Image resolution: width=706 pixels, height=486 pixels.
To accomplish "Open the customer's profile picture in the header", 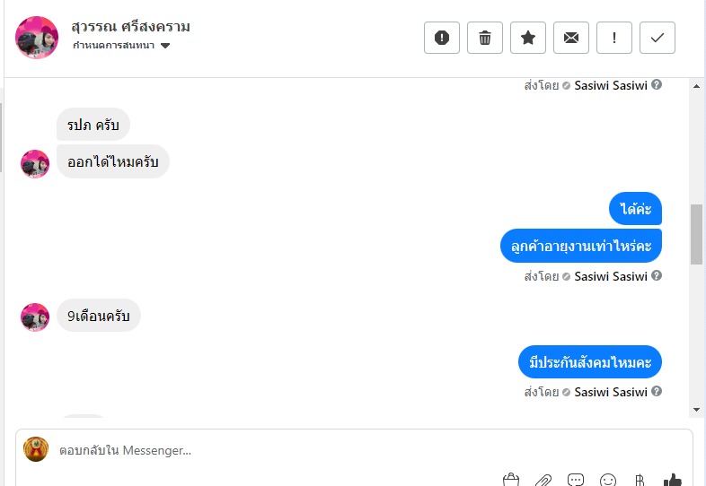I will (37, 38).
